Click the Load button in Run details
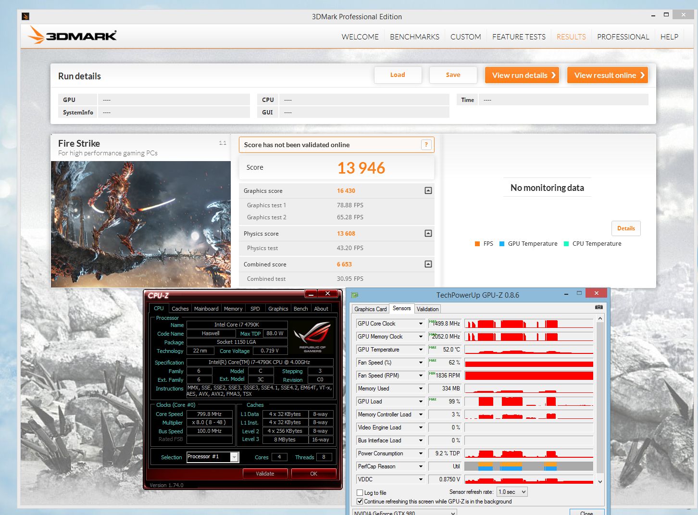 click(x=398, y=75)
